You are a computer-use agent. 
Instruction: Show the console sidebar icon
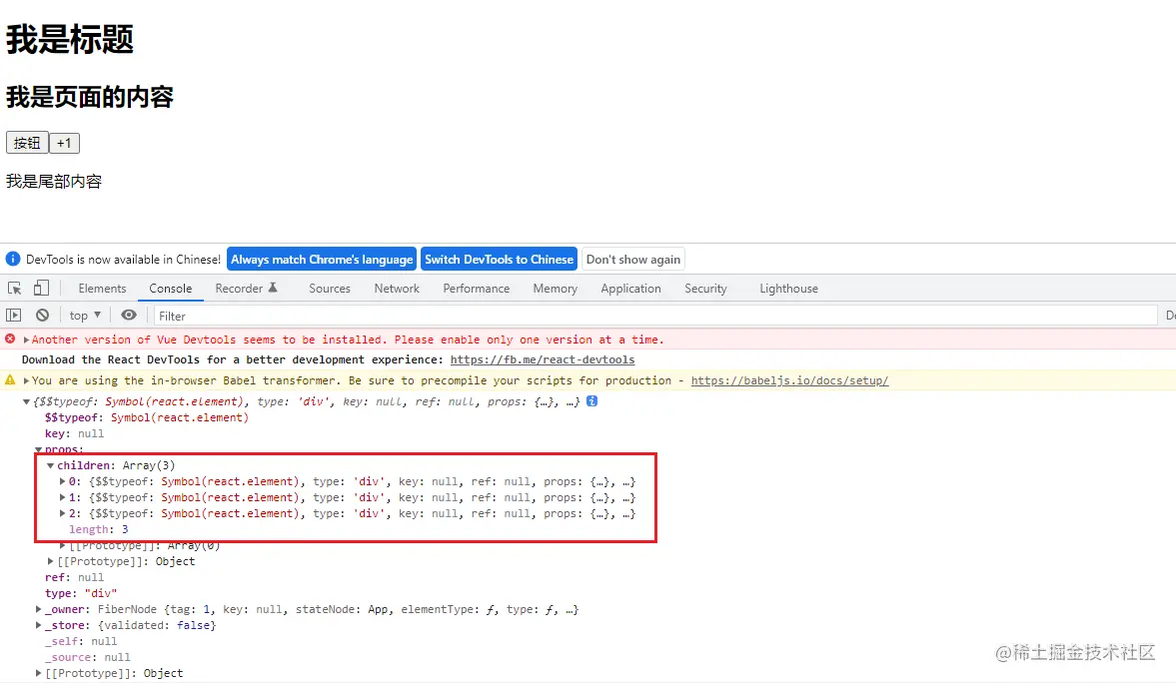tap(14, 316)
